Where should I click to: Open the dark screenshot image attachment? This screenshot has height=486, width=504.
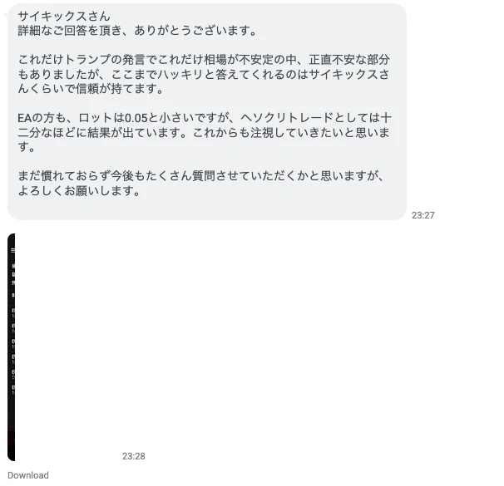[x=12, y=347]
